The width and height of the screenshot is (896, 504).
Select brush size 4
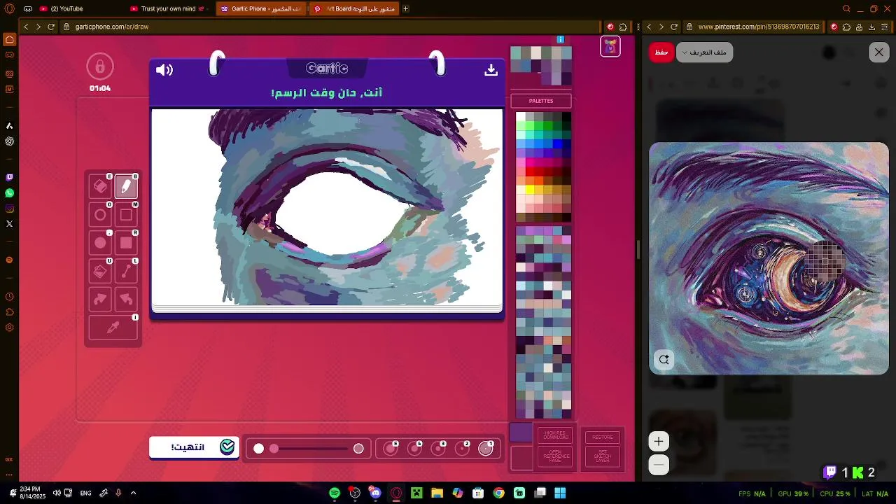click(414, 449)
